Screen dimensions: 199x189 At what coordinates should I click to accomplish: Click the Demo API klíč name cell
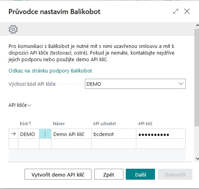click(71, 134)
